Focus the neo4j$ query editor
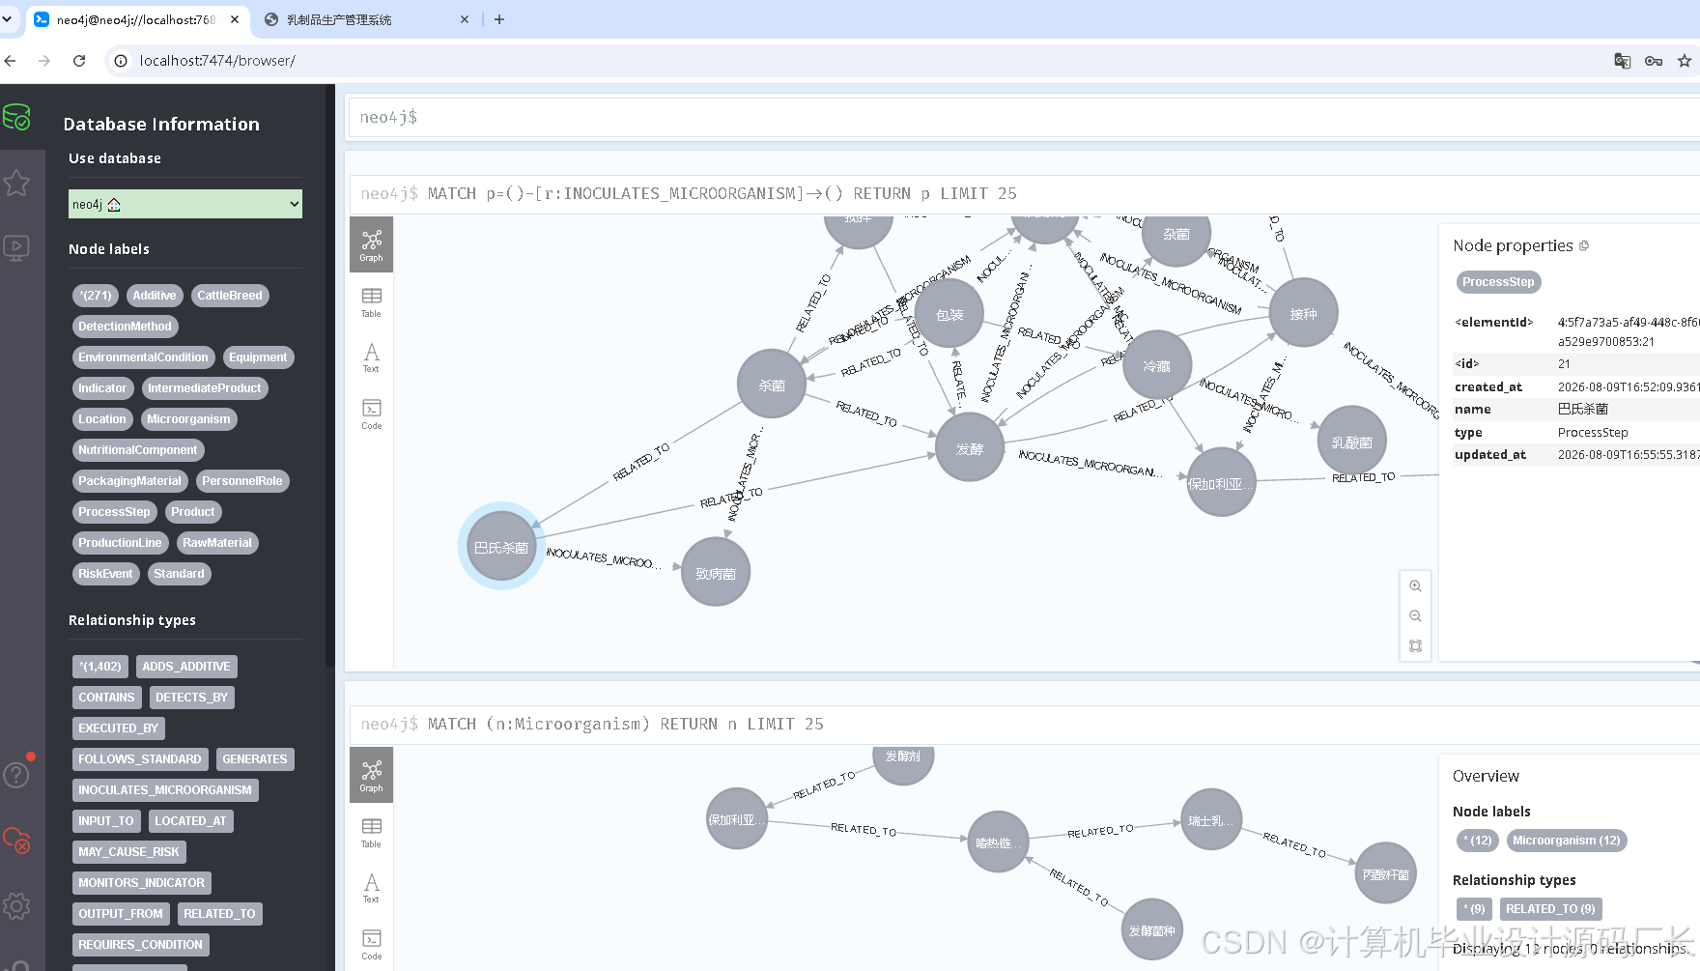This screenshot has height=971, width=1700. click(1024, 117)
